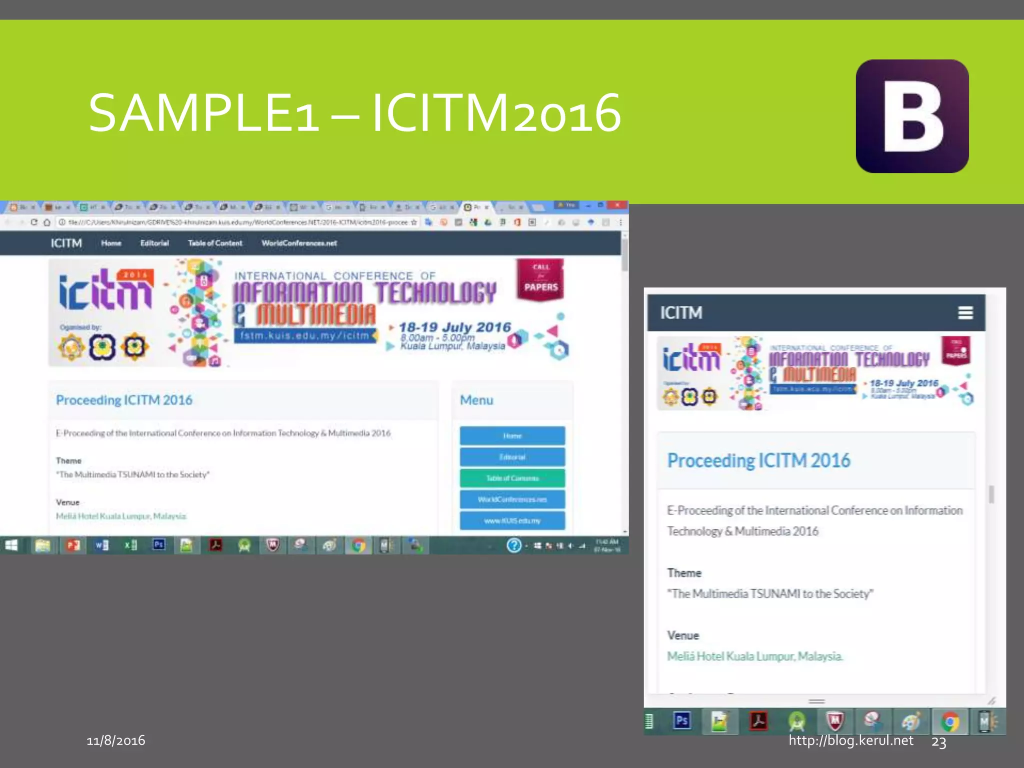Click the browser home icon beside reload

[46, 222]
